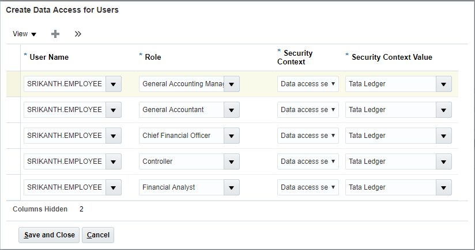The width and height of the screenshot is (475, 250).
Task: Click the Role column header
Action: click(153, 57)
